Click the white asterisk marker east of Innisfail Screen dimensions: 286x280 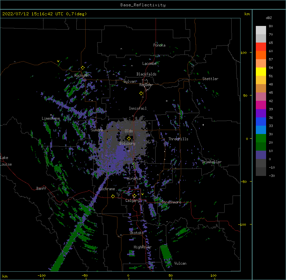click(167, 101)
